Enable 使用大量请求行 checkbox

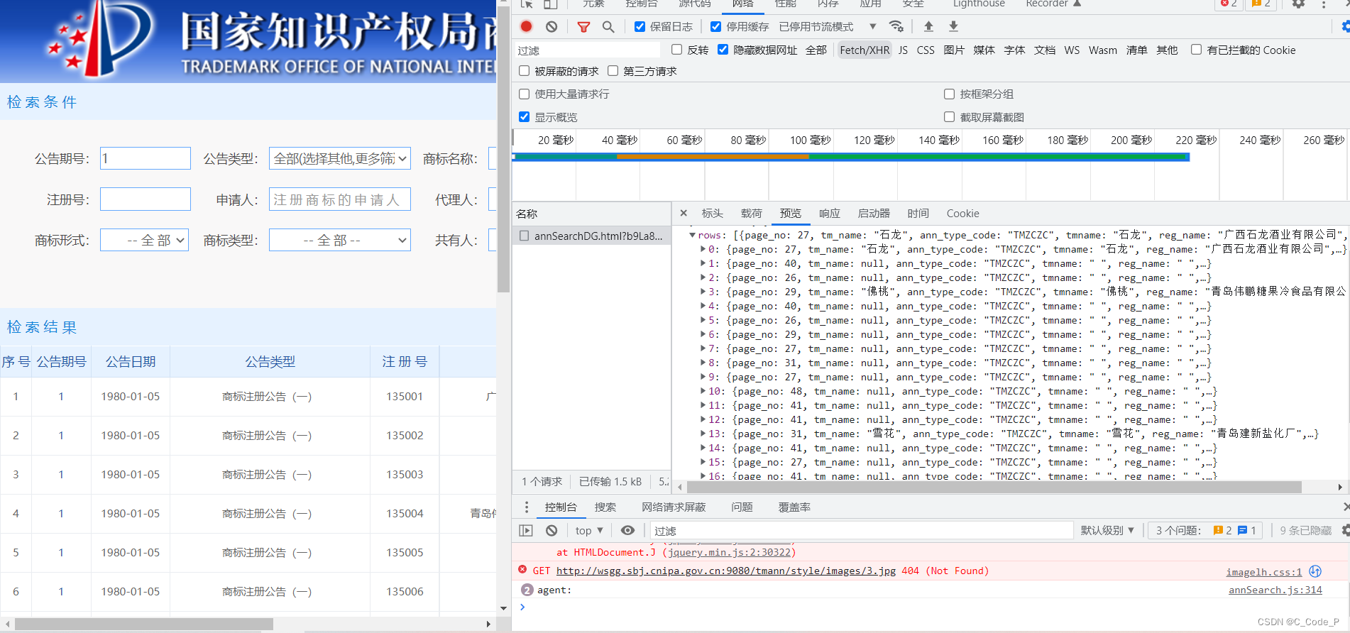point(524,94)
